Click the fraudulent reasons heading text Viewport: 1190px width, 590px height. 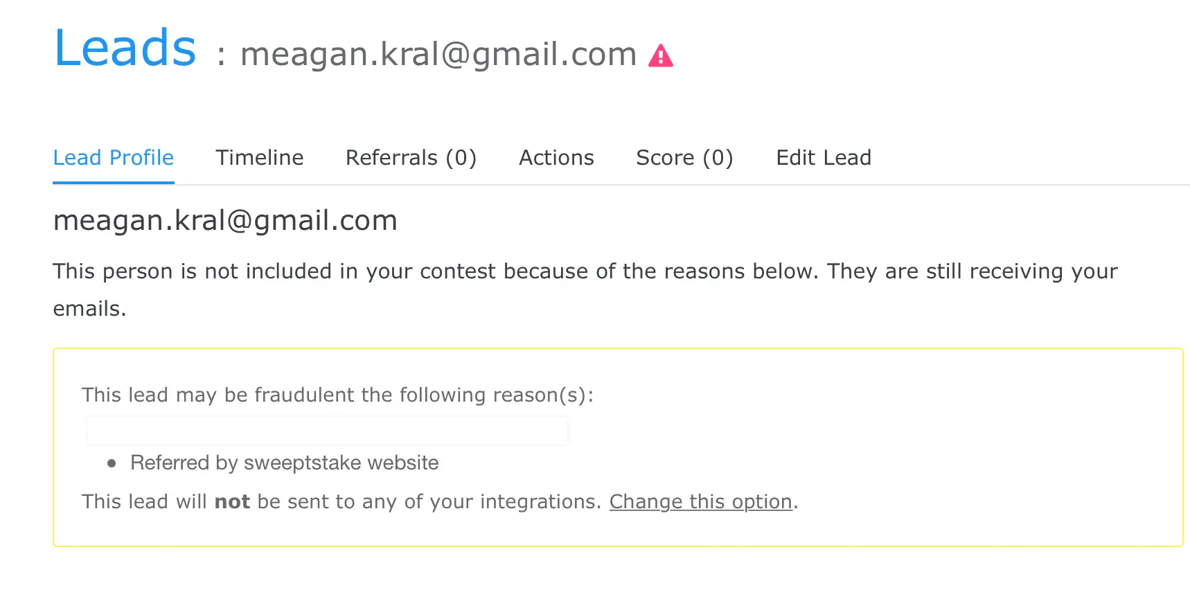(337, 395)
